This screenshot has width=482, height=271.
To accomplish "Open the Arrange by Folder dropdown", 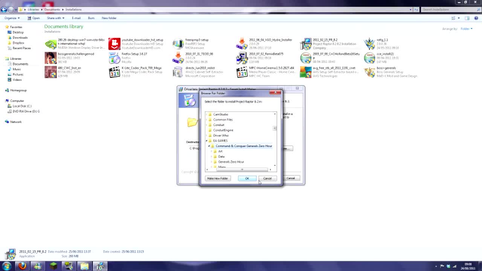I will [466, 29].
